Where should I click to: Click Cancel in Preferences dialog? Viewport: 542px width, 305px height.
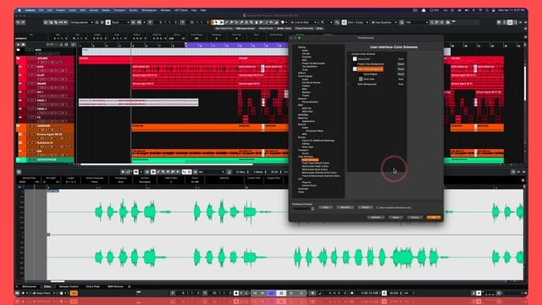(x=415, y=217)
